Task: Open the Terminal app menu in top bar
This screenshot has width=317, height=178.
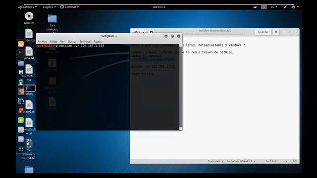Action: tap(69, 7)
